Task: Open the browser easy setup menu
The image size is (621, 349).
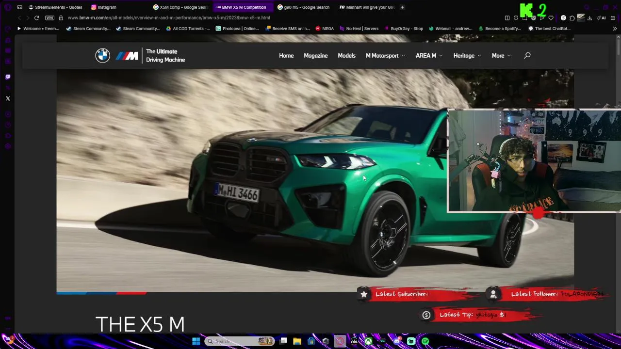Action: (x=613, y=18)
